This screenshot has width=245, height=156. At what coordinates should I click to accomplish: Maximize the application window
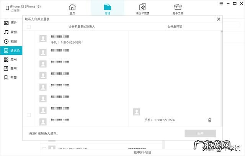[235, 3]
